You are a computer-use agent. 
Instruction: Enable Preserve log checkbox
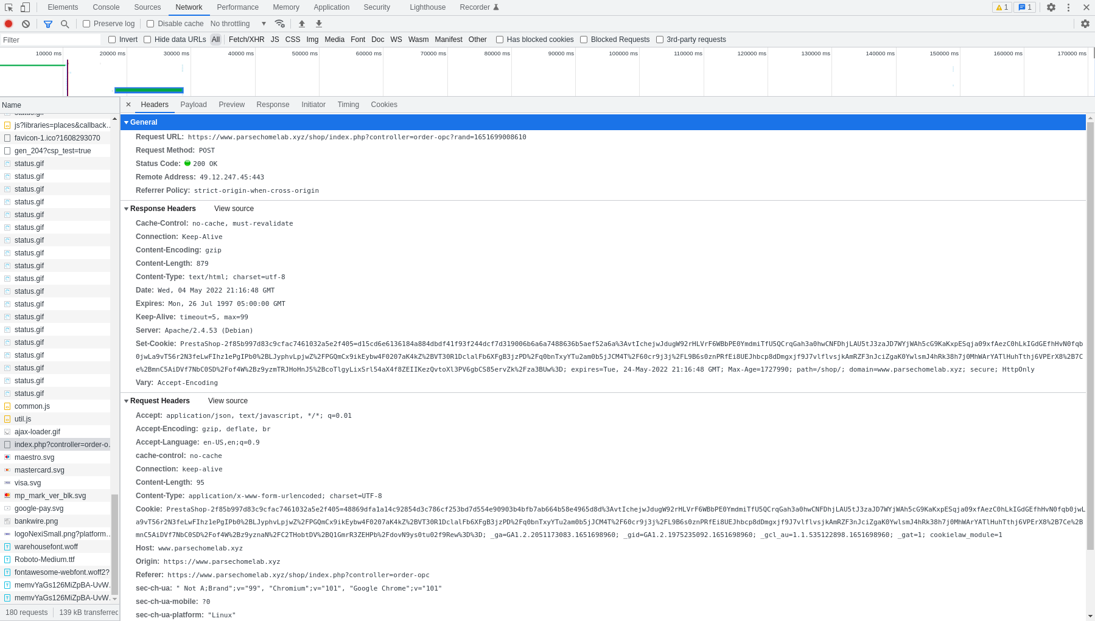click(86, 24)
